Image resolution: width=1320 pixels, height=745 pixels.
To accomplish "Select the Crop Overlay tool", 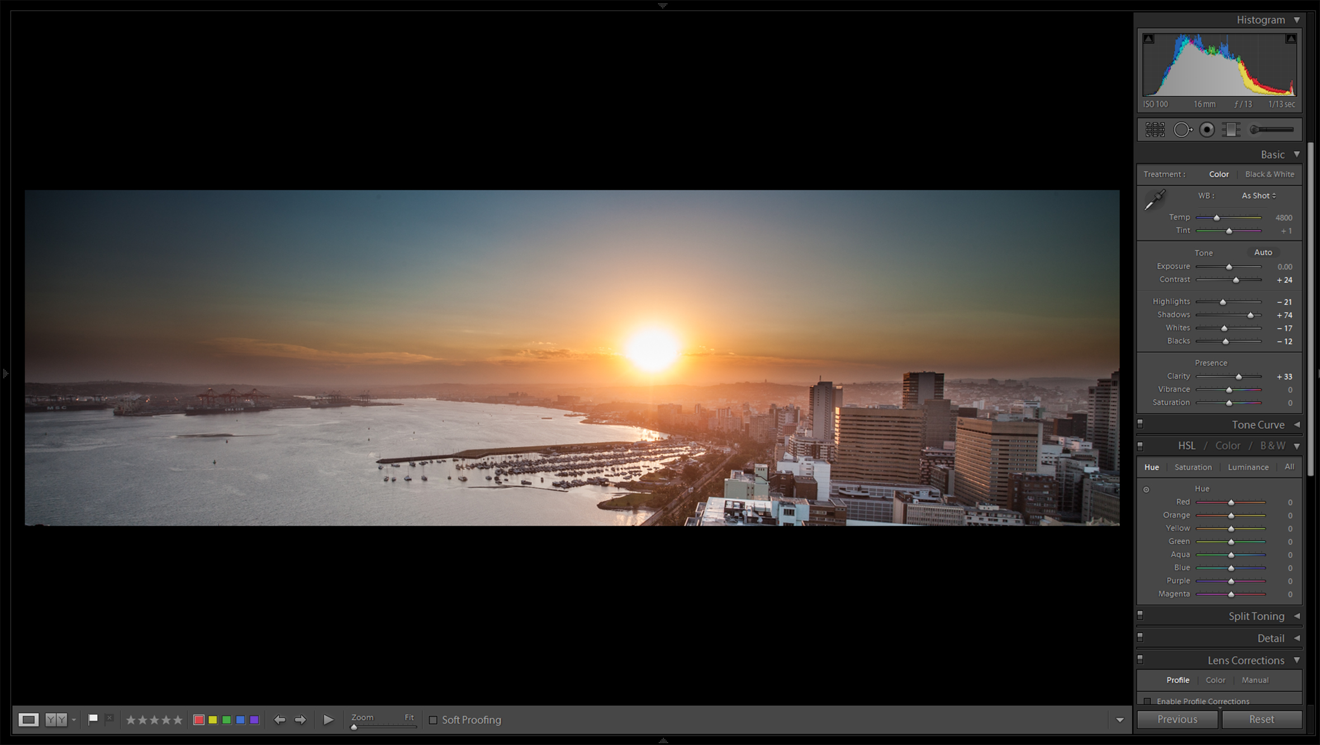I will point(1155,130).
